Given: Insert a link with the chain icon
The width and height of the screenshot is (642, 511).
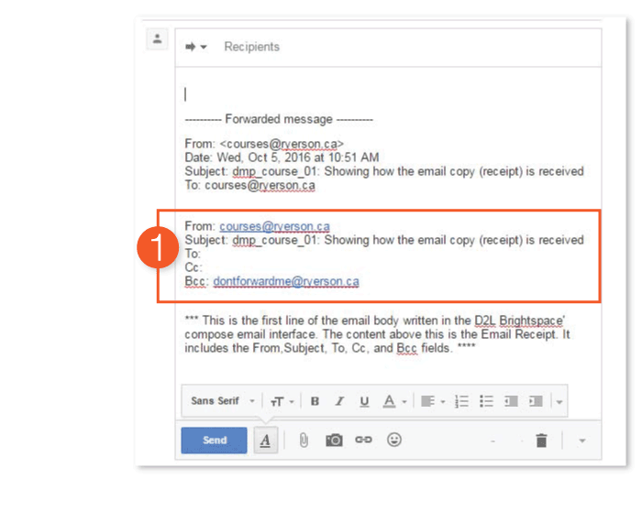Looking at the screenshot, I should (363, 440).
